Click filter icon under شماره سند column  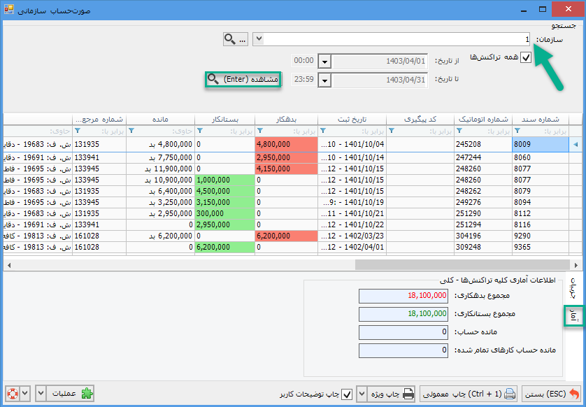coord(517,131)
